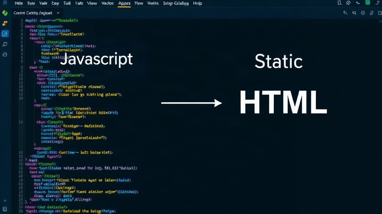Expand the dropdown chevron beside the file tab
This screenshot has height=214, width=382.
58,13
